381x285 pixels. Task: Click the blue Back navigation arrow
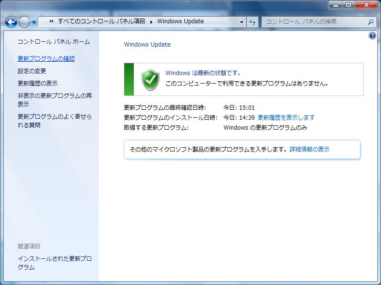(x=11, y=22)
